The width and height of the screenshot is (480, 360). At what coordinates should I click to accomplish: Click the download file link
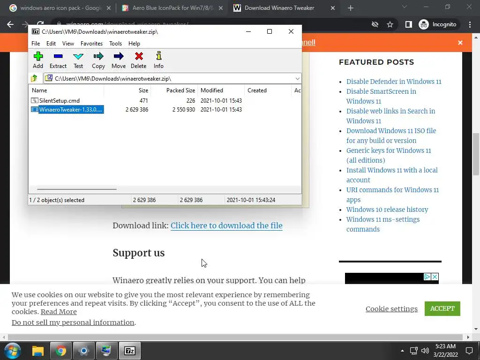point(226,225)
